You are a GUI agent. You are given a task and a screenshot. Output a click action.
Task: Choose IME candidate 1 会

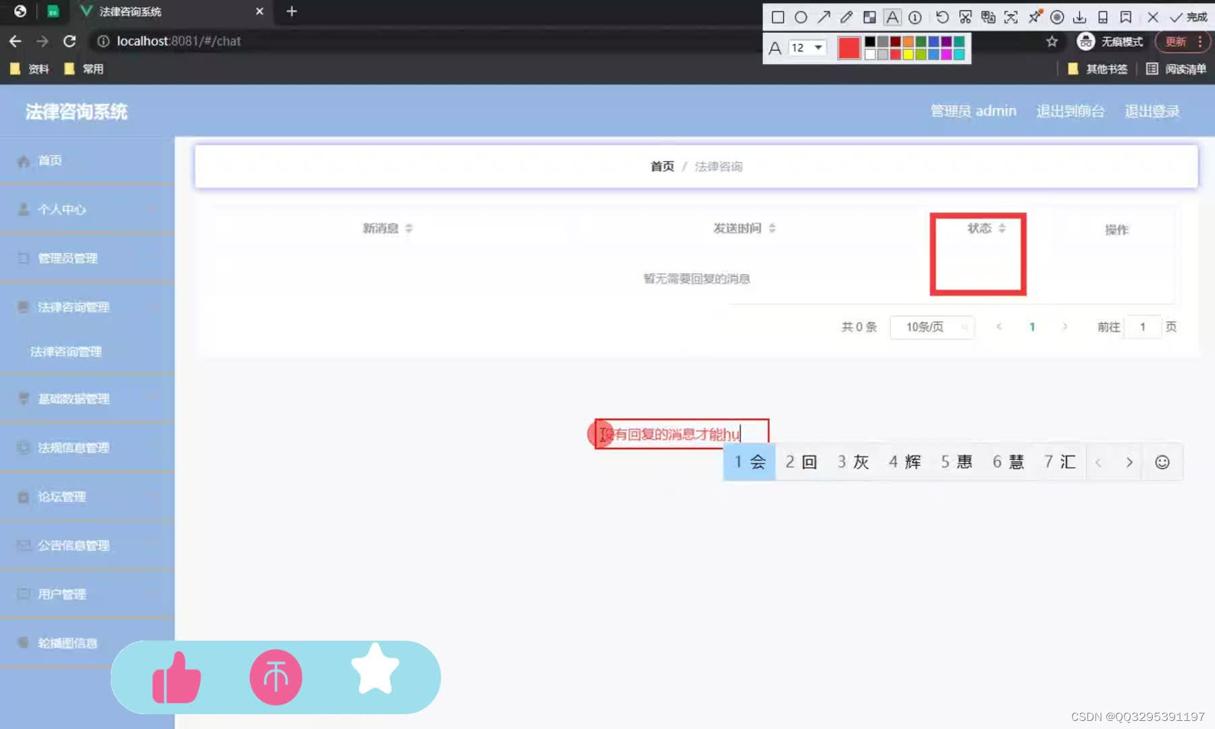tap(749, 462)
